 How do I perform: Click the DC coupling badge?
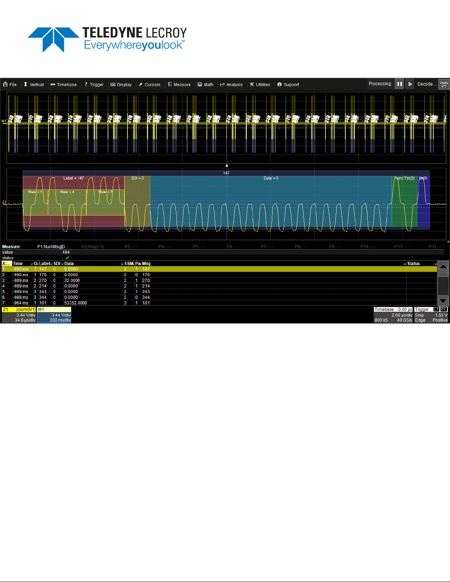coord(444,310)
